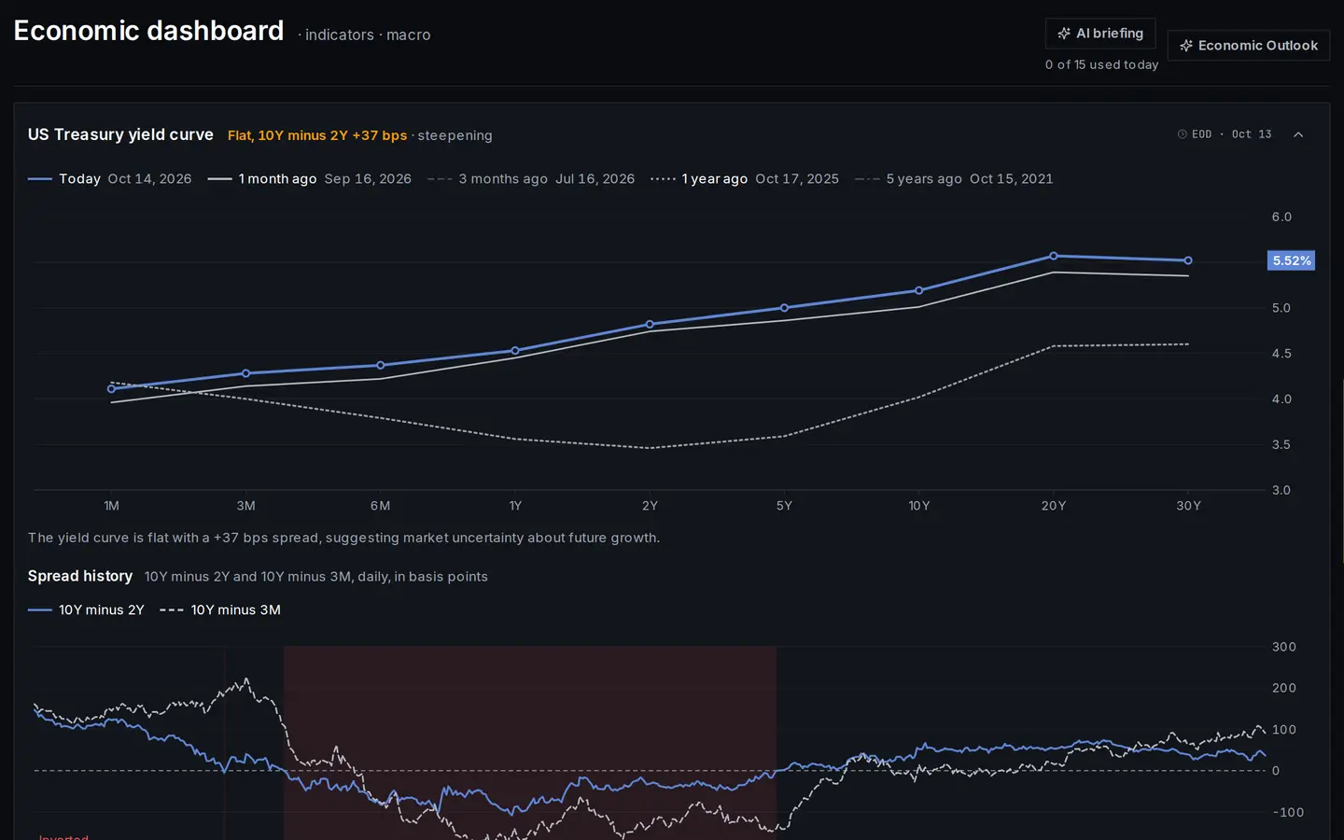
Task: Toggle the 1 year ago legend series
Action: pos(745,179)
